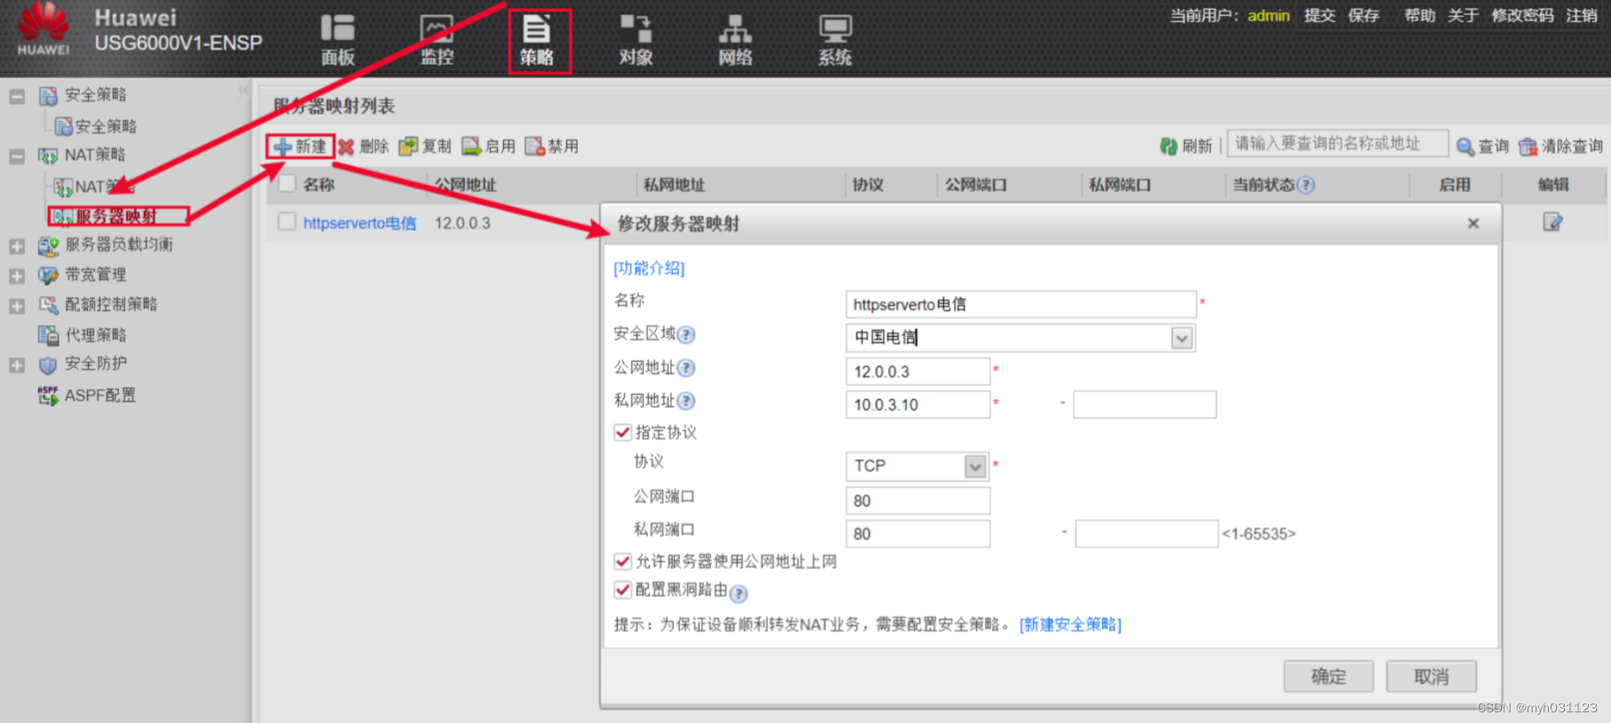Click the 配额控制策略 icon
Viewport: 1611px width, 723px height.
coord(48,305)
